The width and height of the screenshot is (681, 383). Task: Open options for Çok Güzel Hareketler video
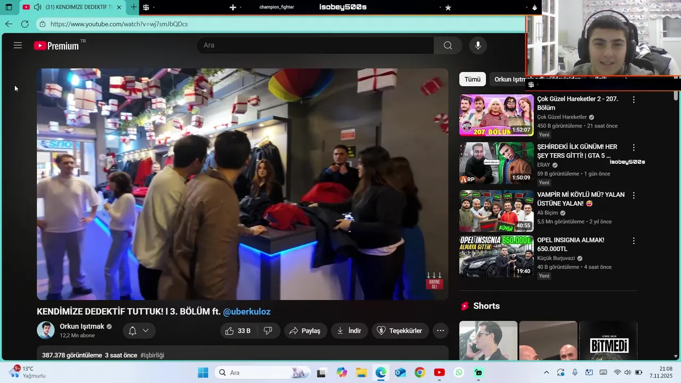tap(634, 99)
